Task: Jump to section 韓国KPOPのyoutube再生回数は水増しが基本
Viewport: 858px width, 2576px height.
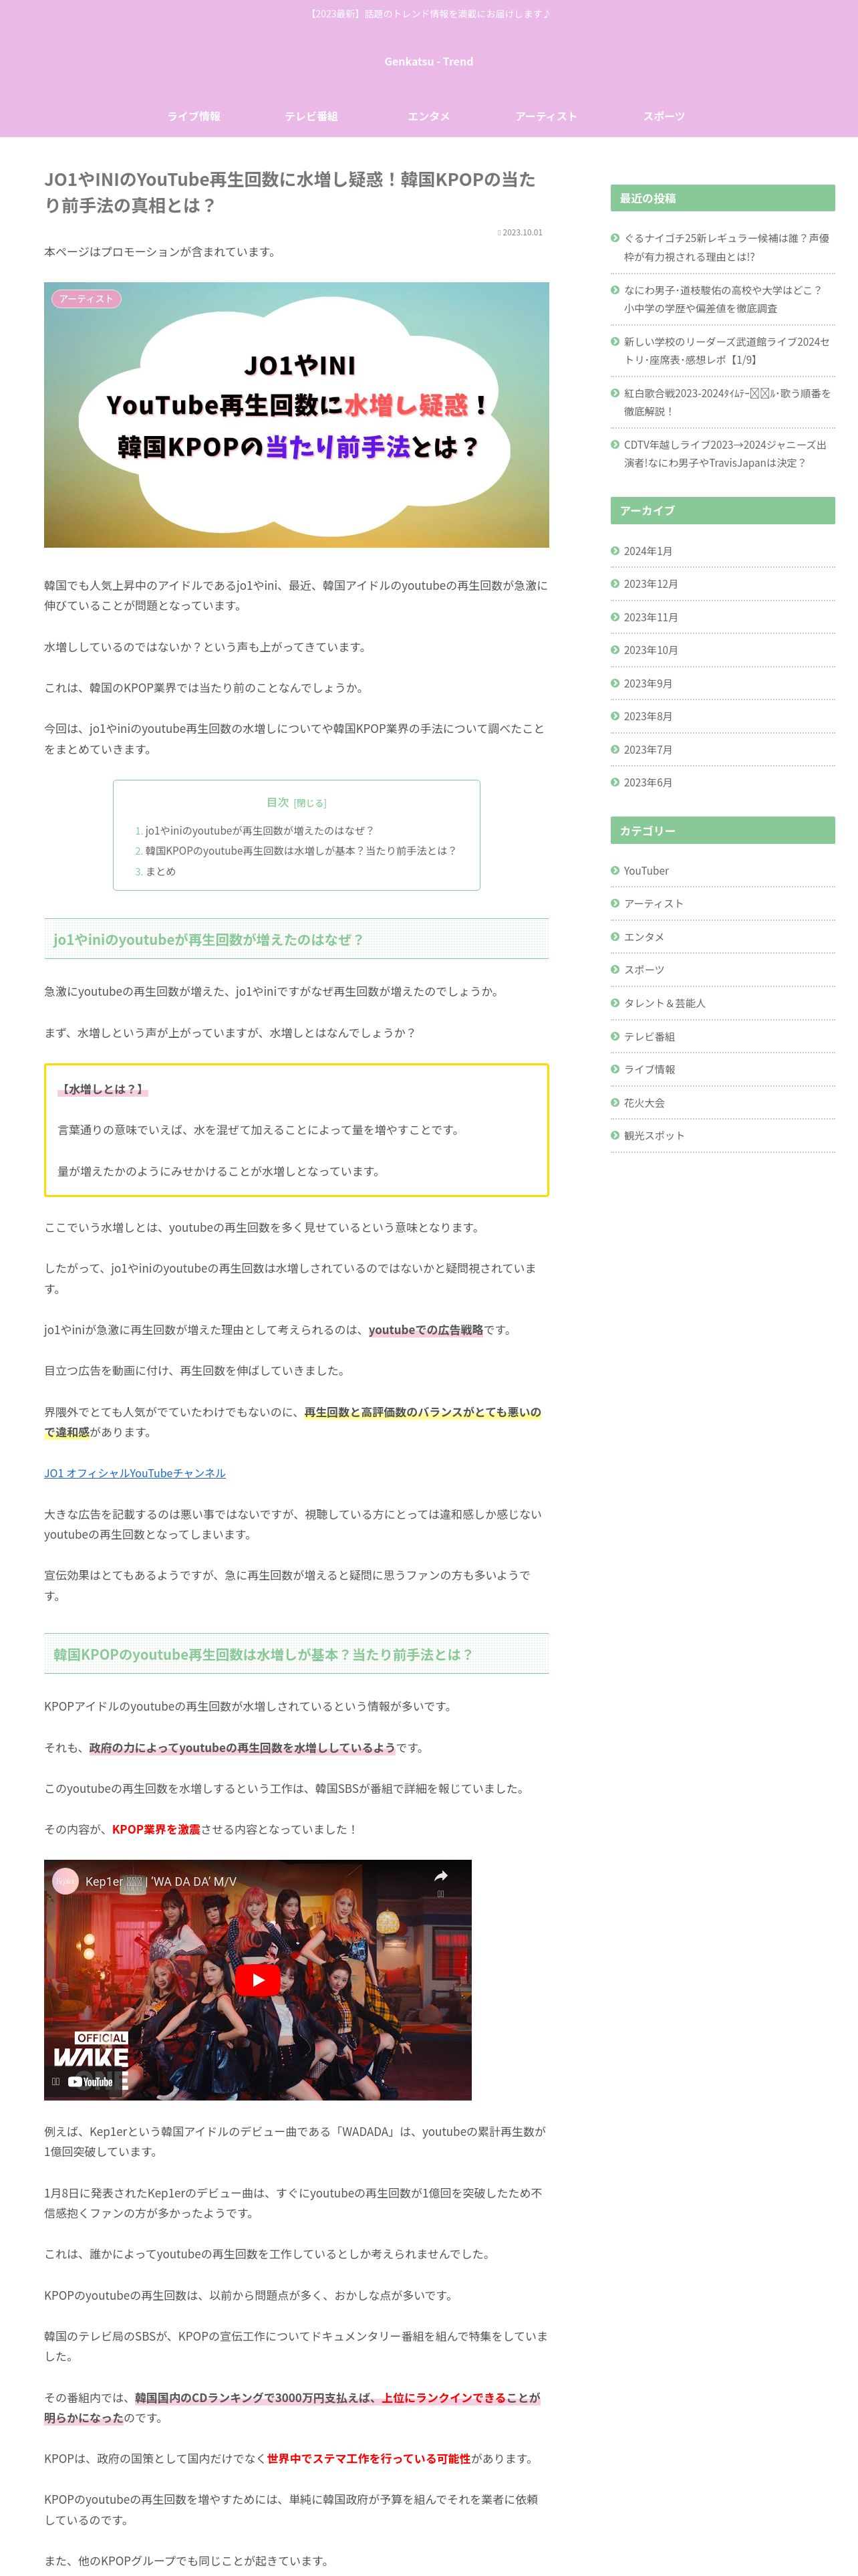Action: [x=301, y=851]
